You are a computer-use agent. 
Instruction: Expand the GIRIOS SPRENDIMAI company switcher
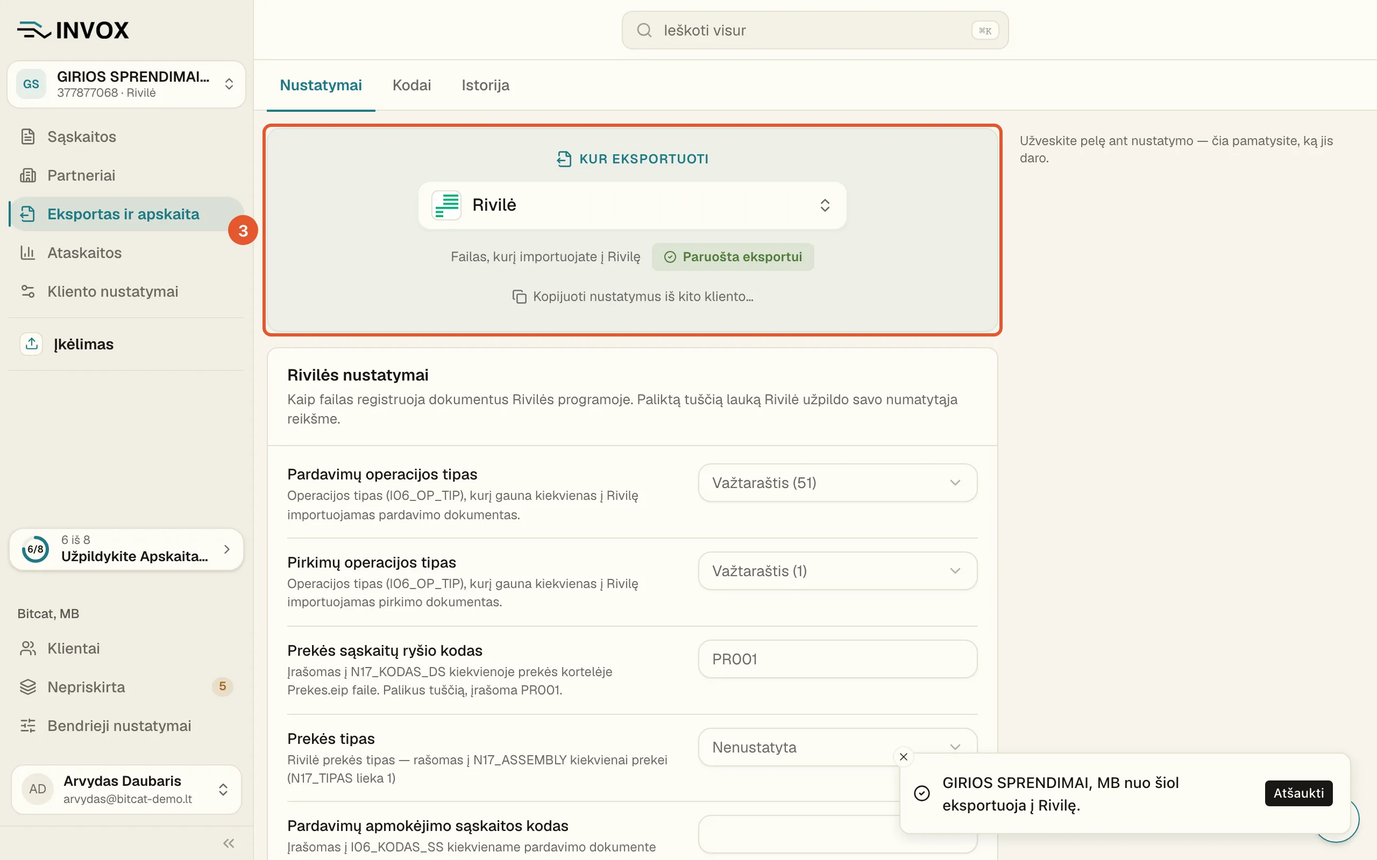point(126,84)
